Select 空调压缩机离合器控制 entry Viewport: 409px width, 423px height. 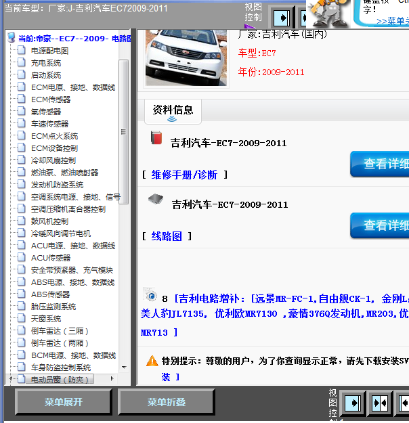coord(68,209)
